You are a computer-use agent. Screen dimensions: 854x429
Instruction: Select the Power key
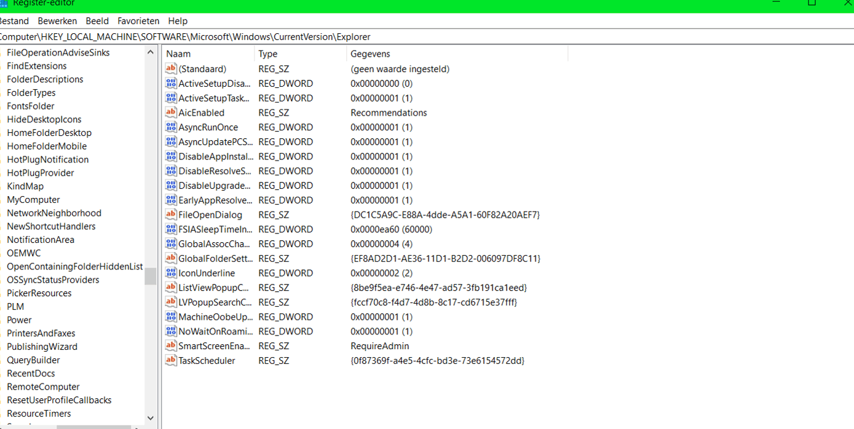coord(19,320)
